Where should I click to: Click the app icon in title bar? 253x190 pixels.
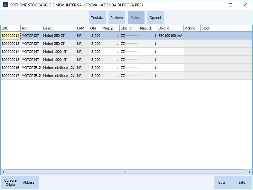[x=5, y=5]
